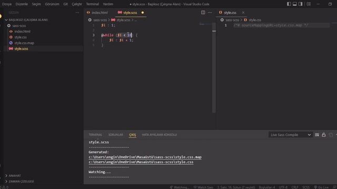
Task: Open the sass-scss\style.css output path link
Action: (x=141, y=162)
